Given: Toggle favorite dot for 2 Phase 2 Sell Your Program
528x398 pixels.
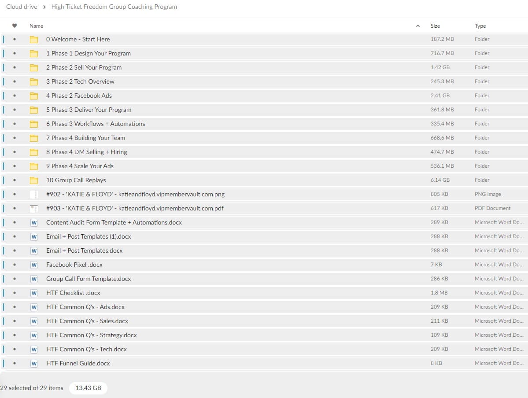Looking at the screenshot, I should click(x=15, y=67).
